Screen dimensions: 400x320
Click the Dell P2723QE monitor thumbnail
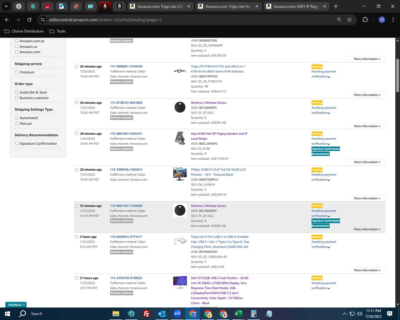(x=180, y=282)
